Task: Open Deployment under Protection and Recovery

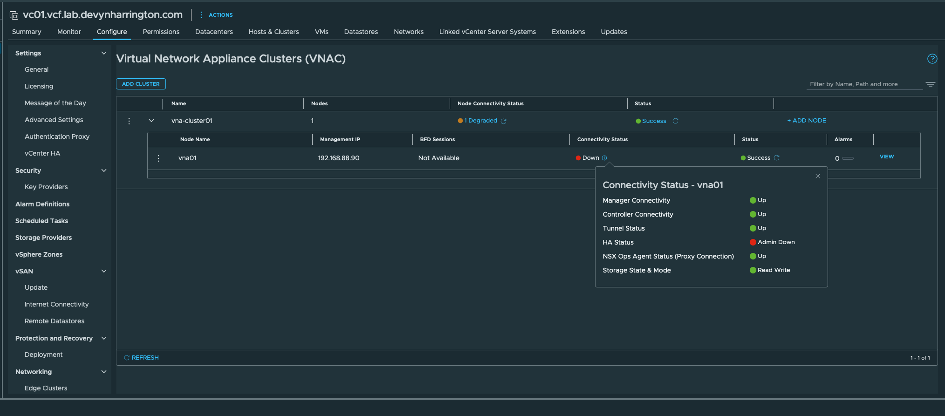Action: point(43,355)
